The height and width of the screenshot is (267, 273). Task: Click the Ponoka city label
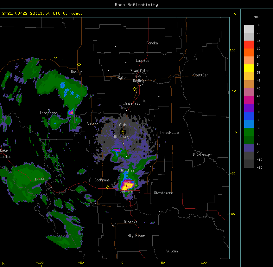pyautogui.click(x=152, y=43)
